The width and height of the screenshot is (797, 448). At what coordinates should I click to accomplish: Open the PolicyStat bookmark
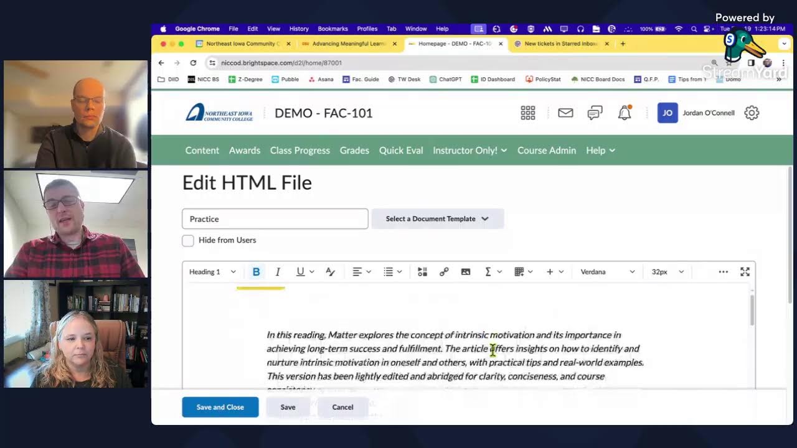tap(543, 80)
